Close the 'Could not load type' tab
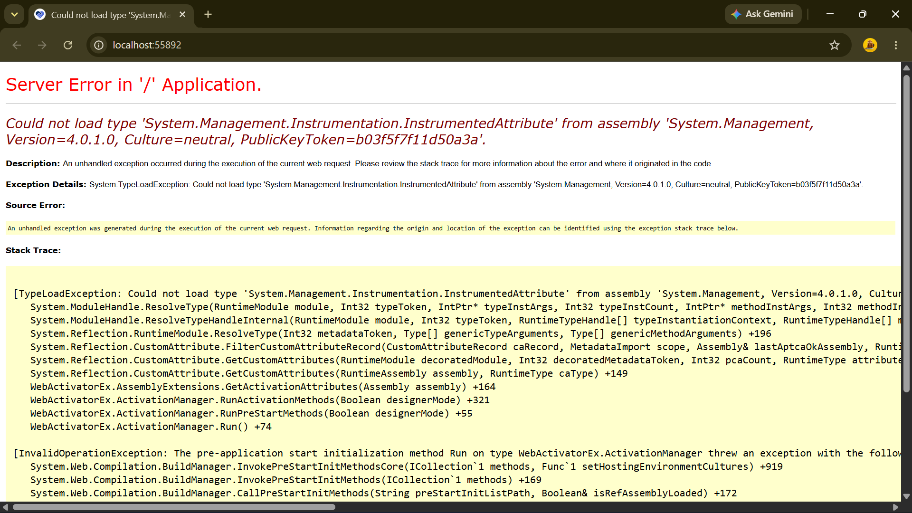The height and width of the screenshot is (513, 912). tap(182, 15)
